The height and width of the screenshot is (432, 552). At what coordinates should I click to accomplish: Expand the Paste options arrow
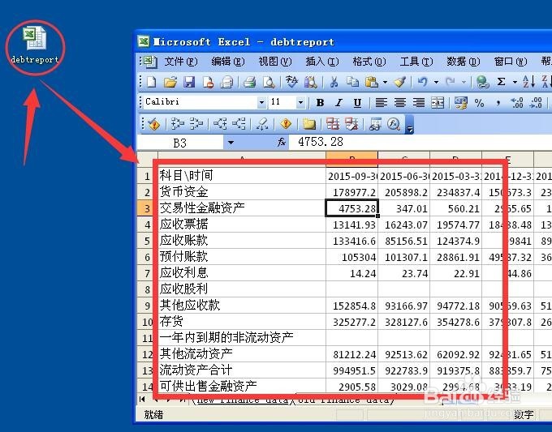pyautogui.click(x=385, y=83)
